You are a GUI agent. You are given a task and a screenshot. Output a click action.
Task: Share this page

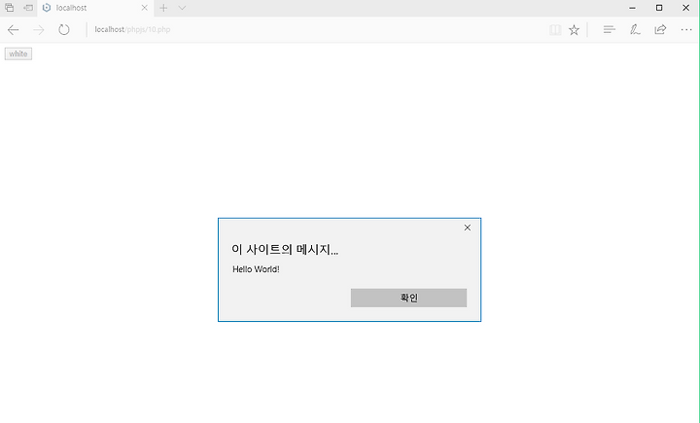[x=660, y=30]
